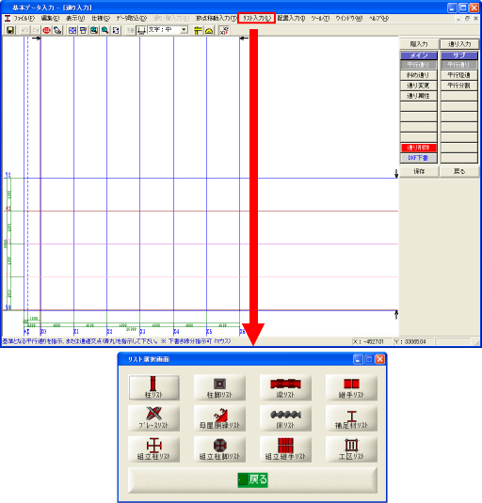
Task: Toggle the 通り入力 mode button
Action: tap(459, 44)
